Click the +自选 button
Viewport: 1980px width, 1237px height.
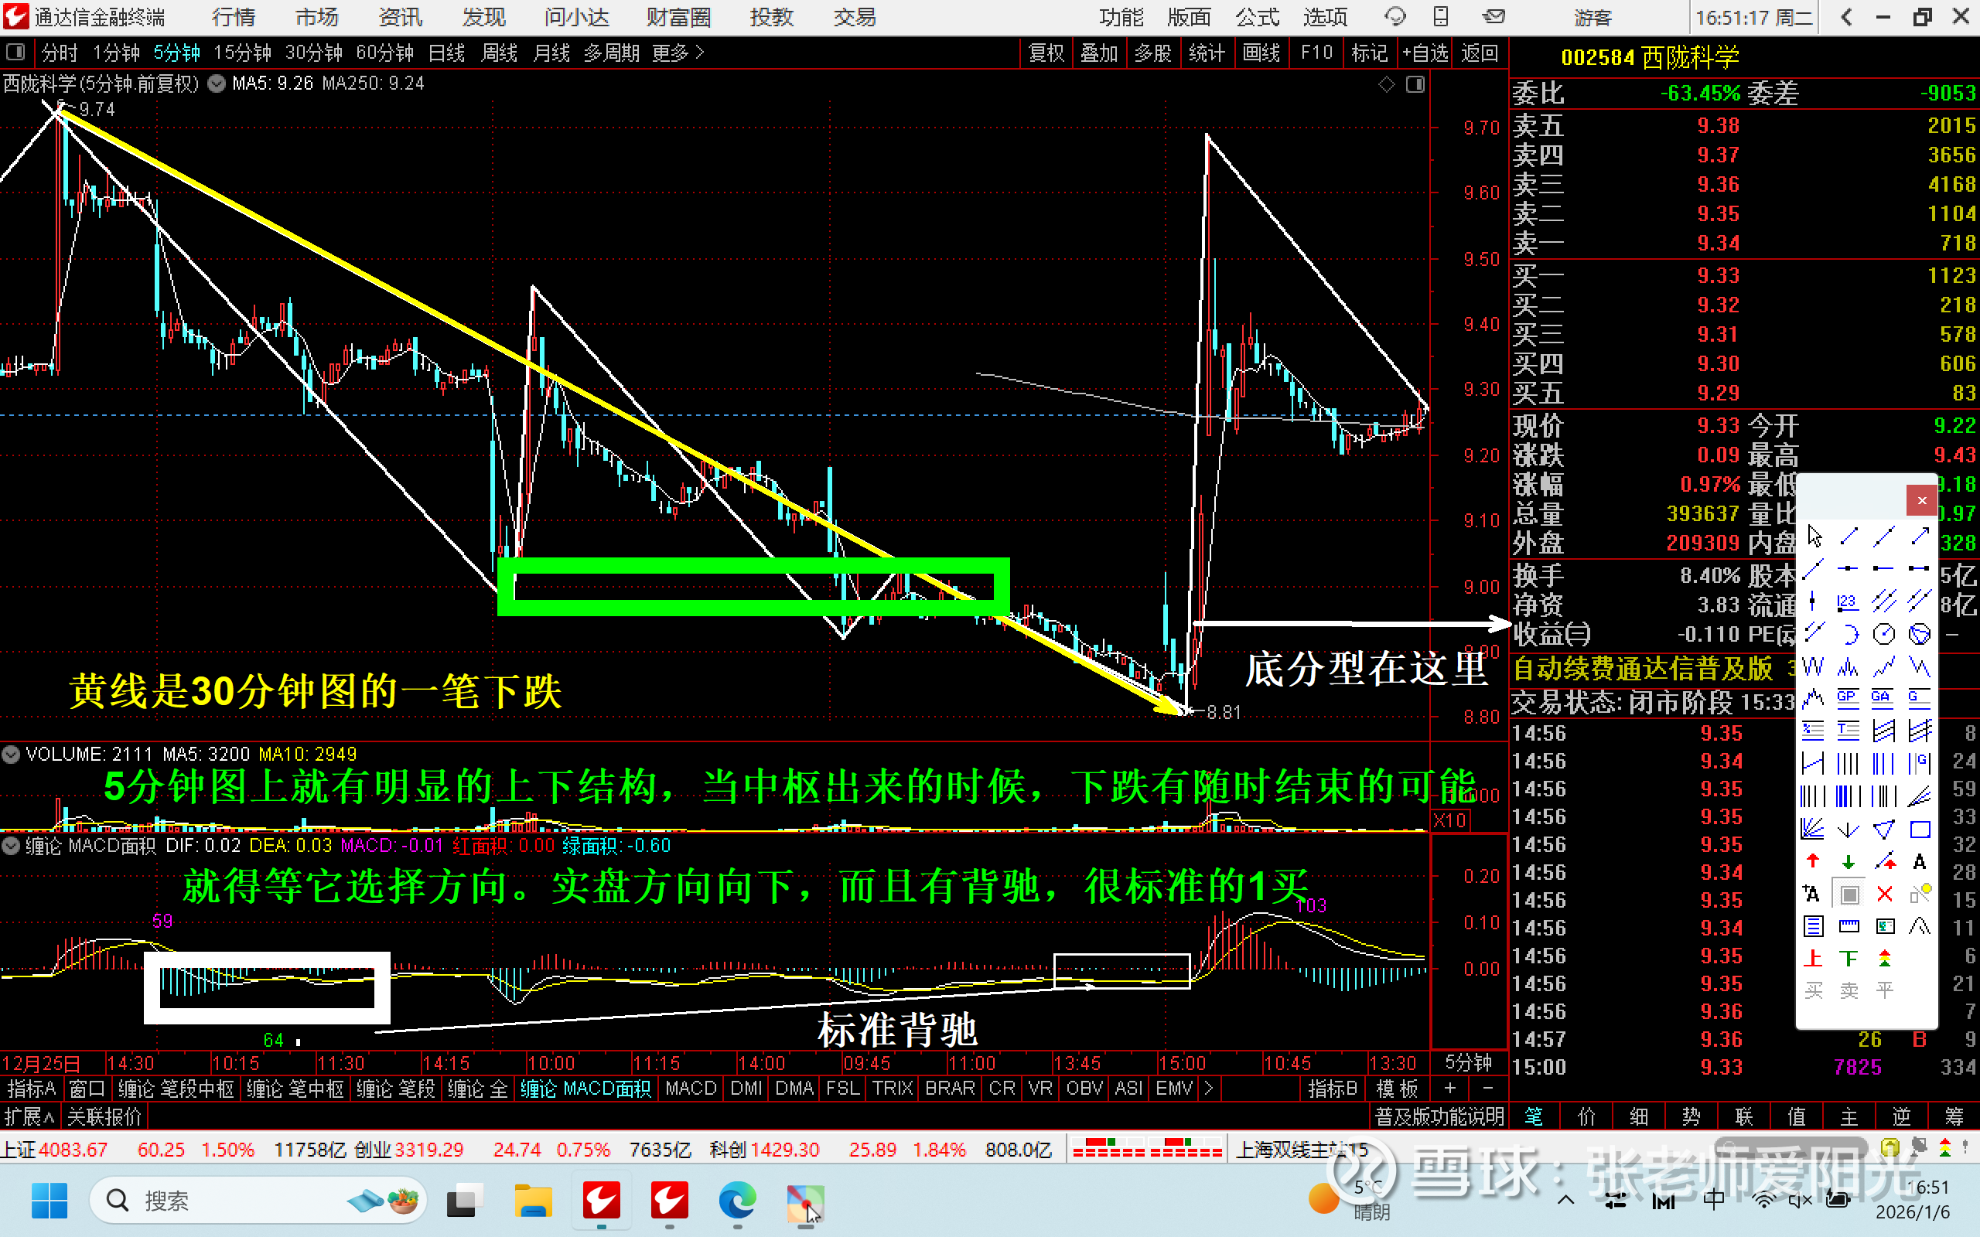pyautogui.click(x=1425, y=53)
